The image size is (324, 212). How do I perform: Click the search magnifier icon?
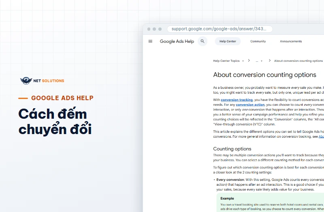(202, 41)
